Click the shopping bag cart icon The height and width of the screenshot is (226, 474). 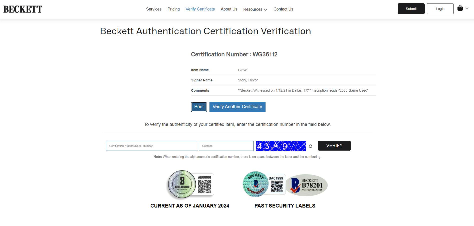[x=460, y=8]
